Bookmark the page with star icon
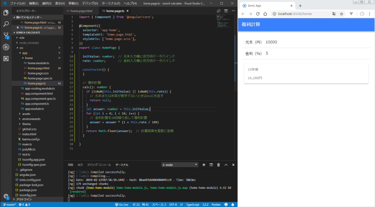375x207 pixels. pos(342,14)
